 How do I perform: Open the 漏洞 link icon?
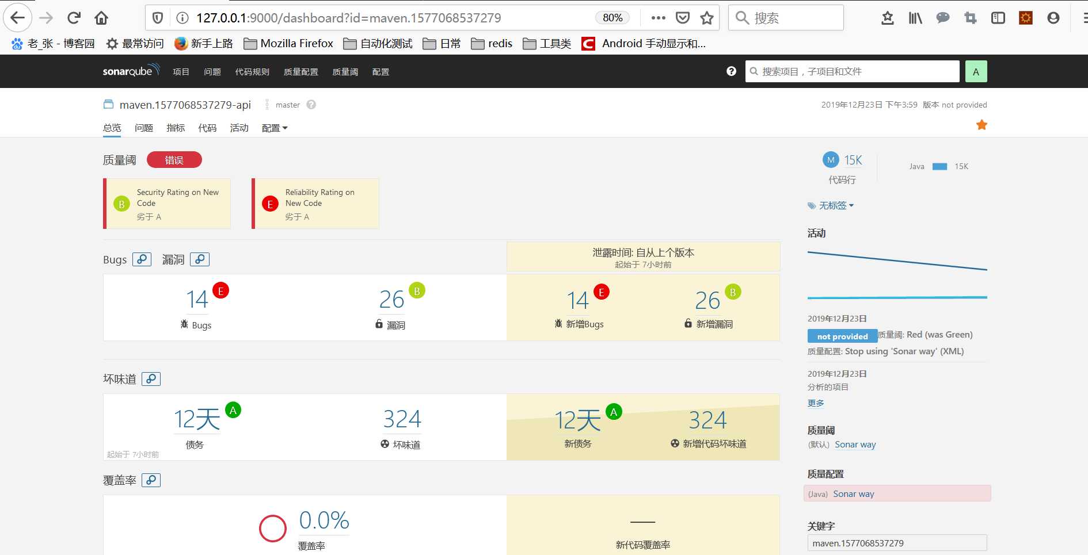[x=200, y=259]
